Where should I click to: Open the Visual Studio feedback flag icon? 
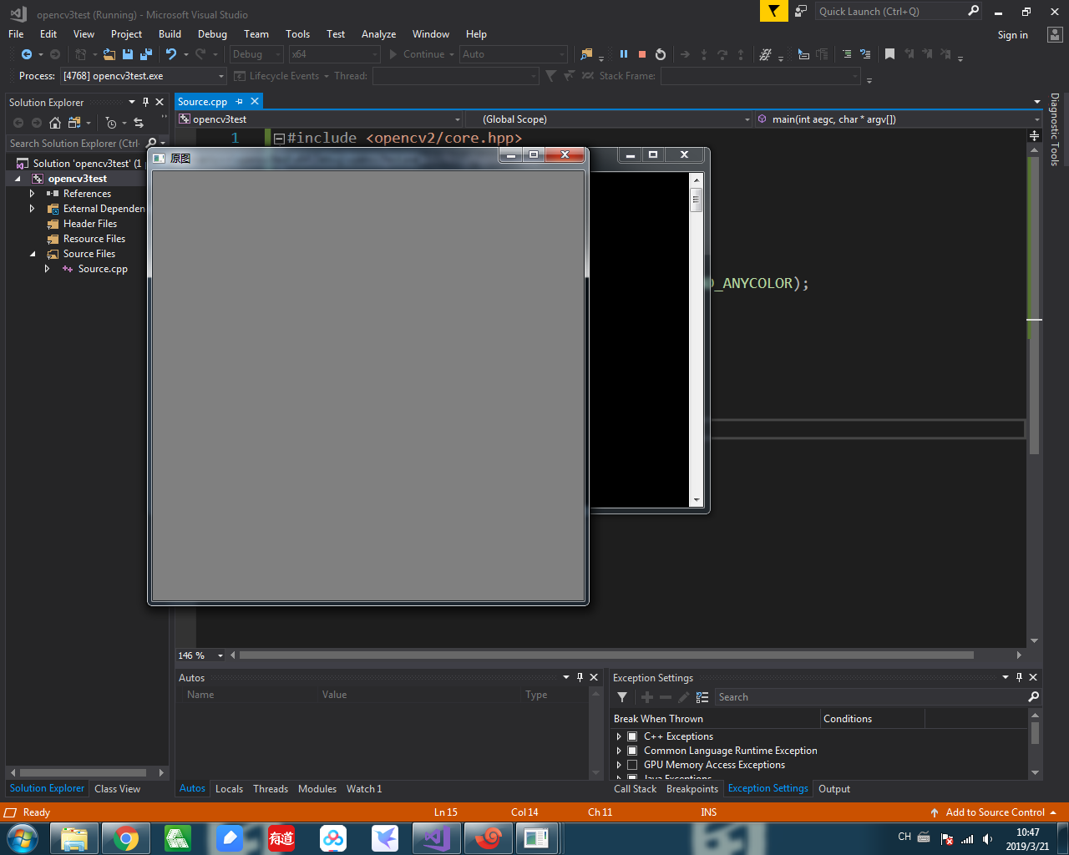click(x=774, y=11)
